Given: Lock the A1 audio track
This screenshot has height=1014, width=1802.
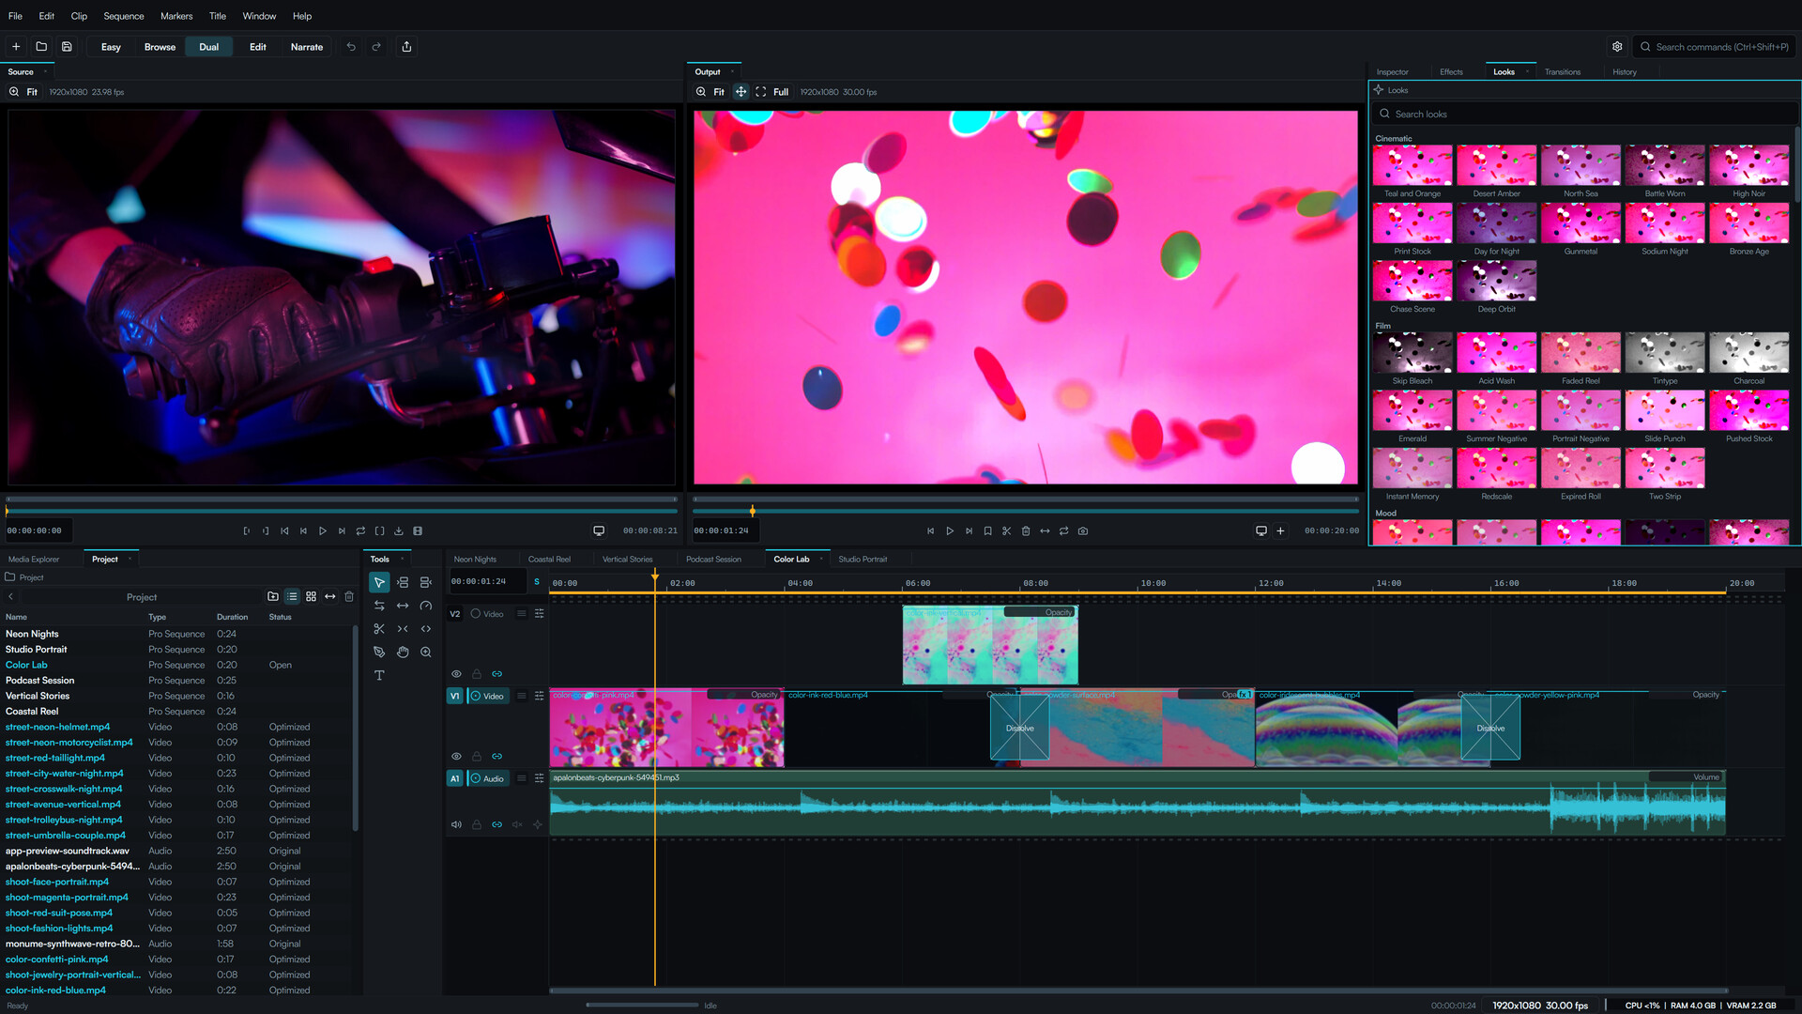Looking at the screenshot, I should 477,825.
